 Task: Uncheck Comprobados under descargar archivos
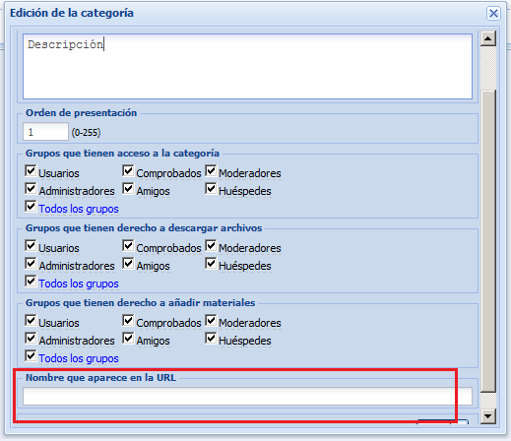[128, 245]
